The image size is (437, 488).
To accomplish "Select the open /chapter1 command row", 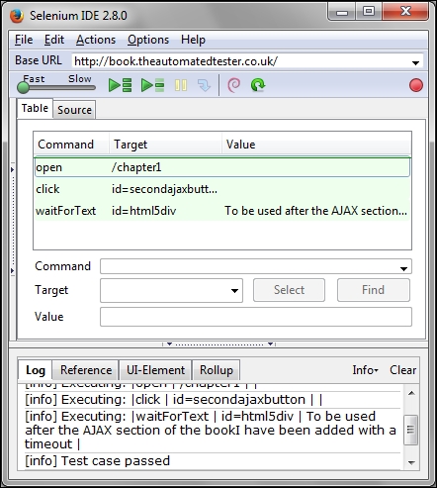I will [222, 167].
